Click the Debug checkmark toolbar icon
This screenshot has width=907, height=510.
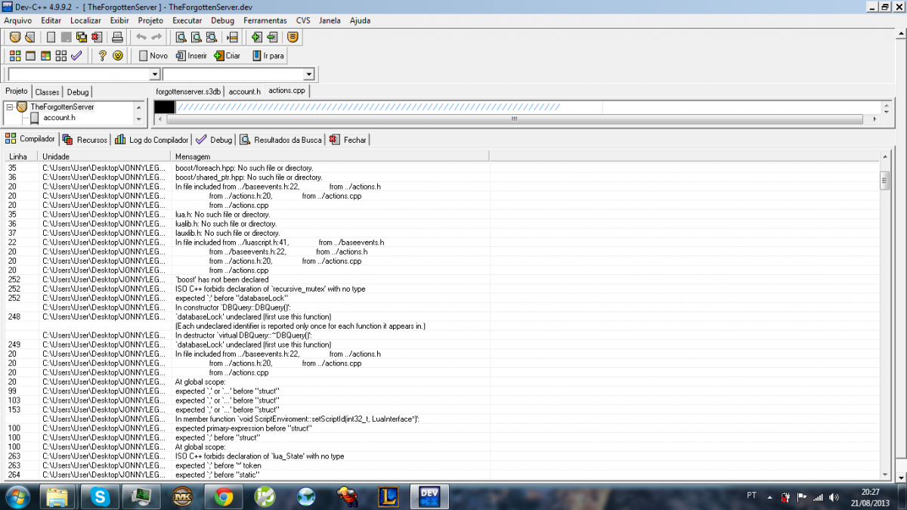click(76, 56)
